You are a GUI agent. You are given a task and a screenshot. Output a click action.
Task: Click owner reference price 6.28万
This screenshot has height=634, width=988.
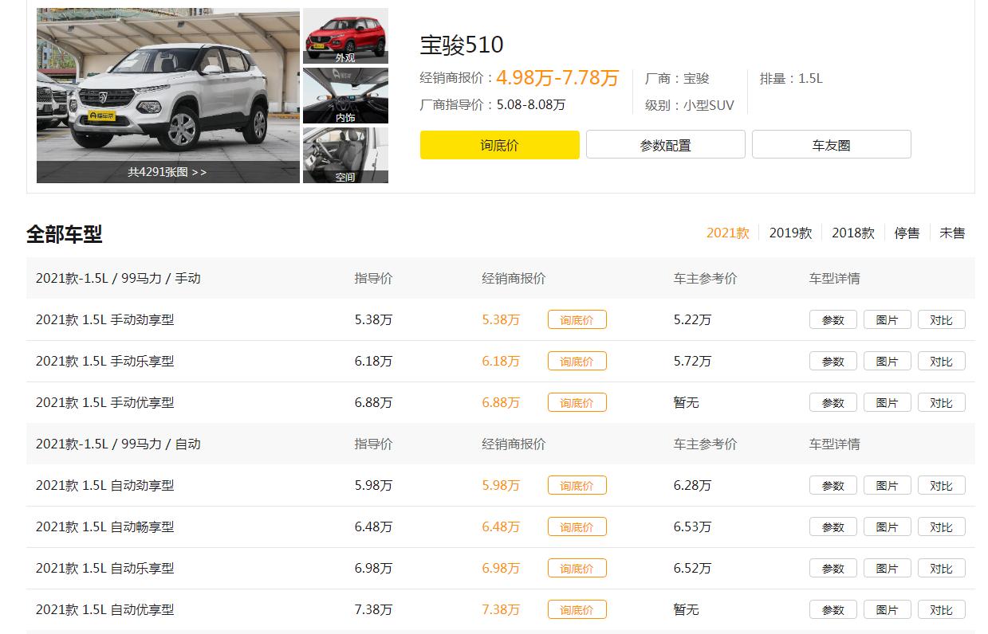[x=692, y=485]
